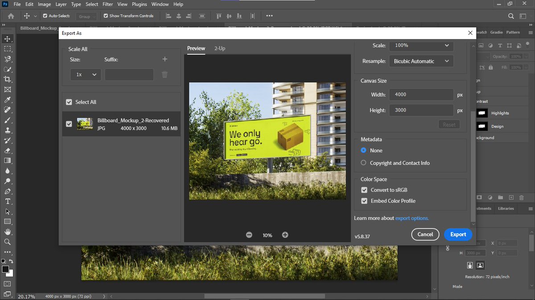
Task: Open the 1x size dropdown
Action: tap(86, 75)
